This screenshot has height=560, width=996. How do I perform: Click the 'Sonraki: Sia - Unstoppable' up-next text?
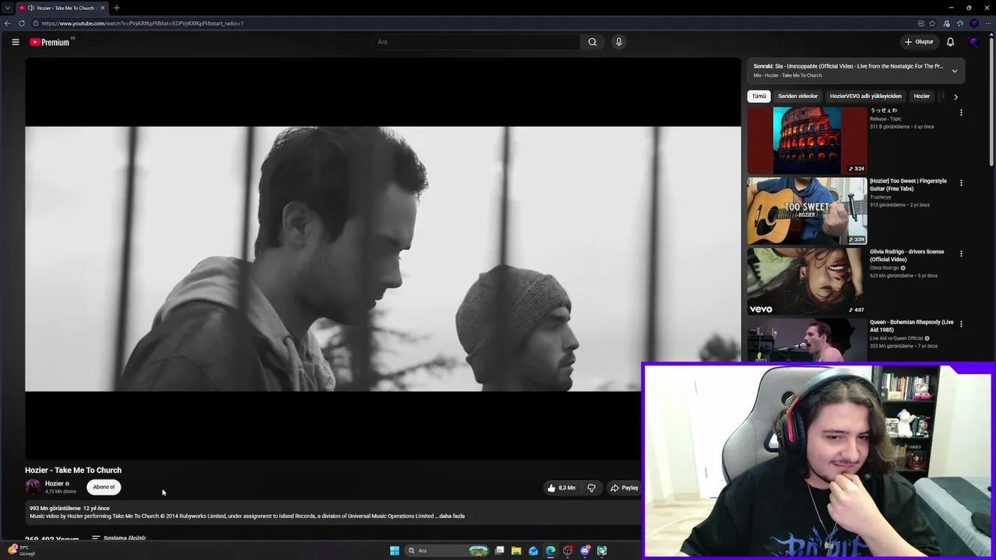pos(847,66)
